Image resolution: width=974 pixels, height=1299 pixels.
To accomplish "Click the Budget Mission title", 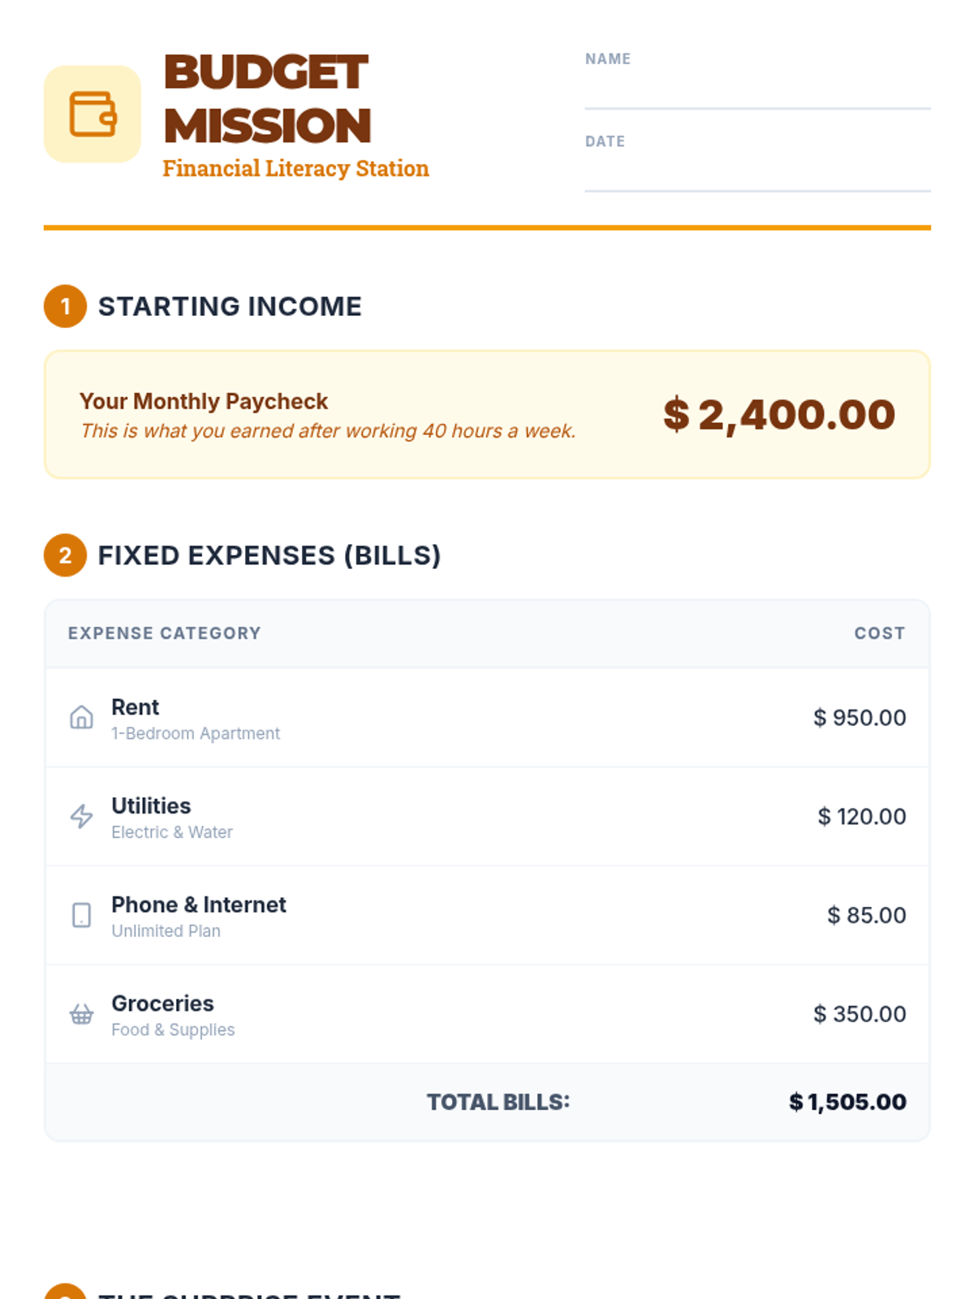I will [x=267, y=99].
